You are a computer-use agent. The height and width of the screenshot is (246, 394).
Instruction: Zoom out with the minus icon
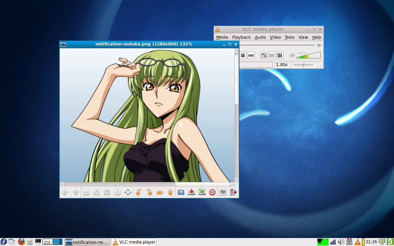(86, 192)
